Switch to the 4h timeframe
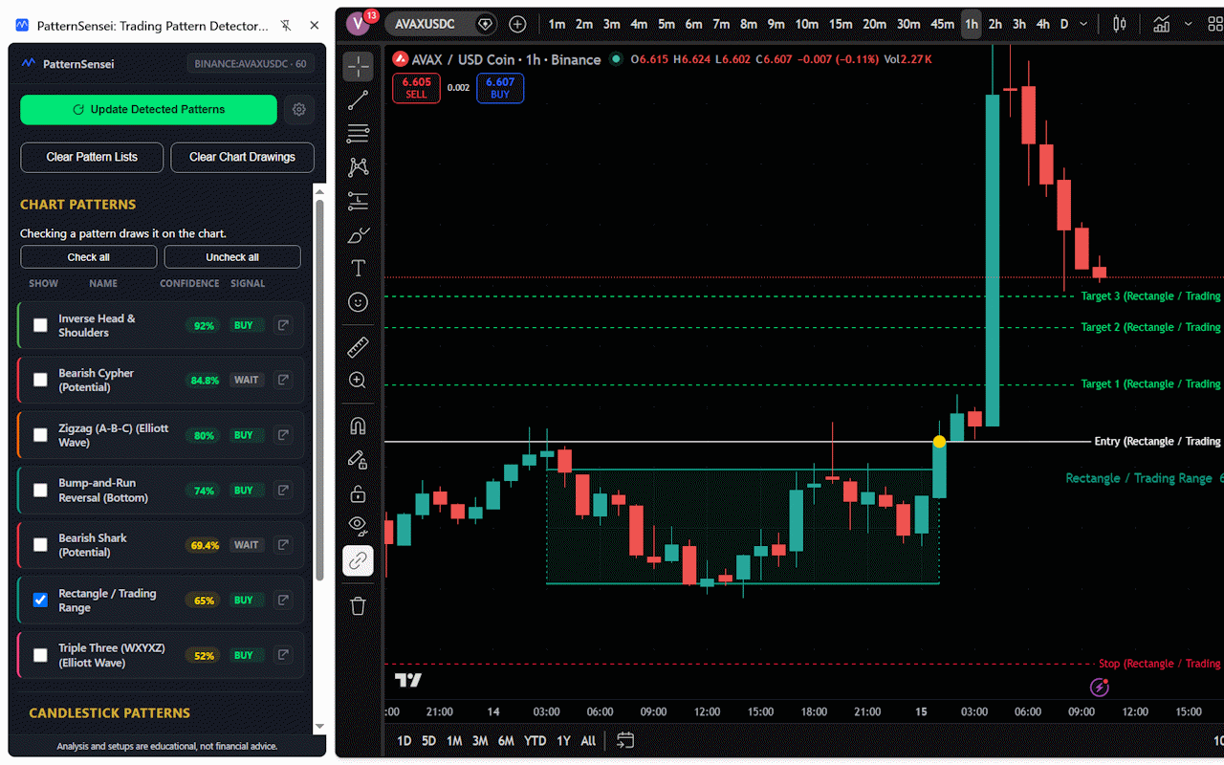The height and width of the screenshot is (765, 1224). pos(1042,24)
